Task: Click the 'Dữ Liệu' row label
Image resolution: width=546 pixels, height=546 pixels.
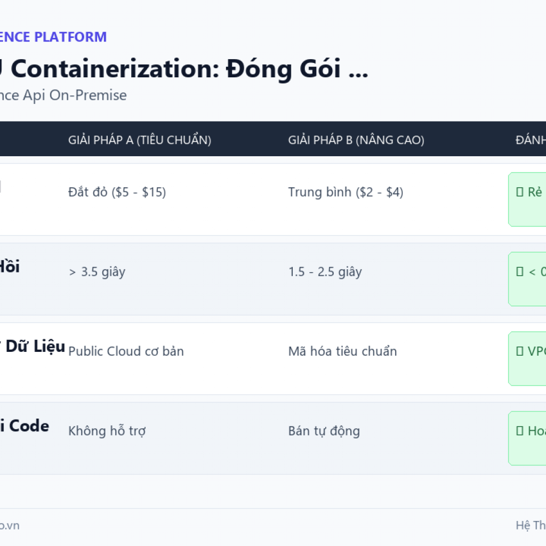Action: [x=36, y=346]
